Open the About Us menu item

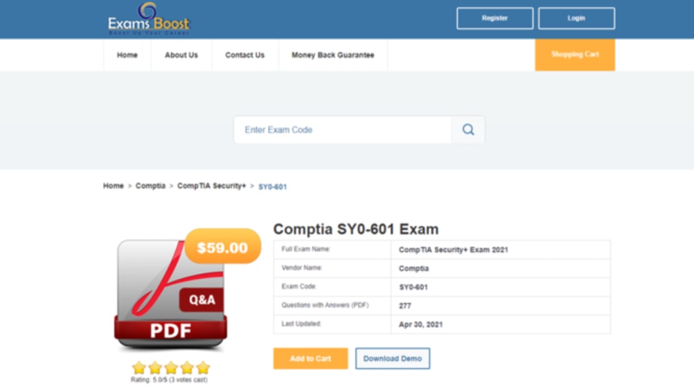tap(182, 55)
